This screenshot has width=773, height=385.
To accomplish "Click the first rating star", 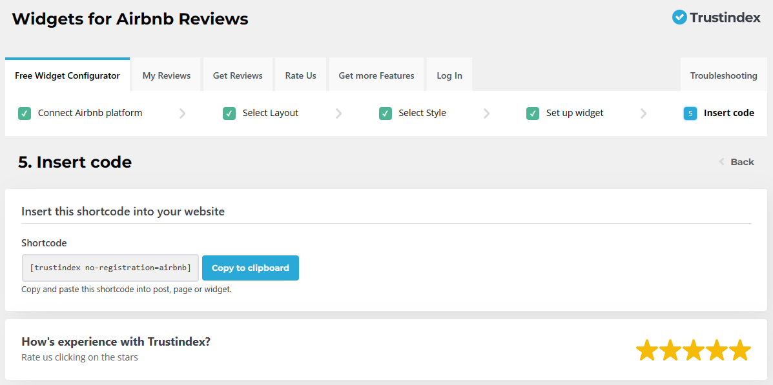I will [647, 350].
